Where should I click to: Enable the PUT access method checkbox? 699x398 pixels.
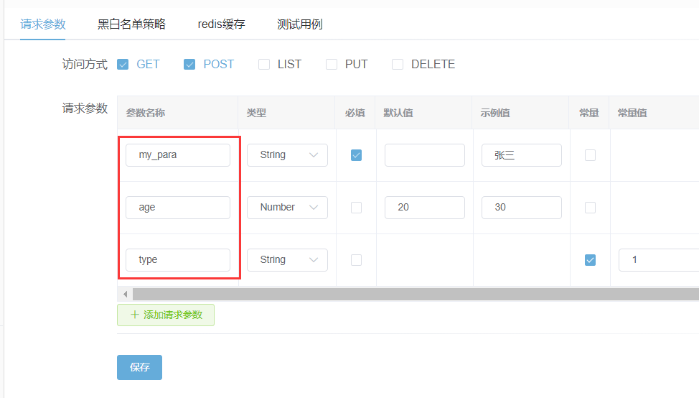click(x=332, y=65)
